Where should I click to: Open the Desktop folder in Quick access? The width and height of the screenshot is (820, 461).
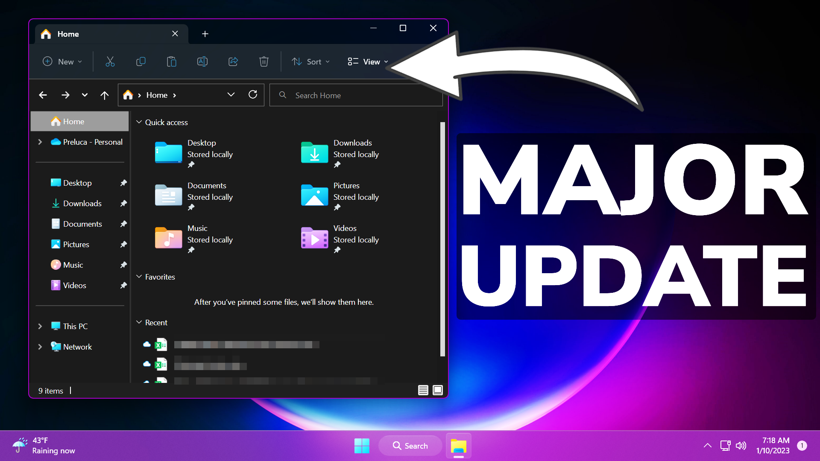[x=194, y=153]
